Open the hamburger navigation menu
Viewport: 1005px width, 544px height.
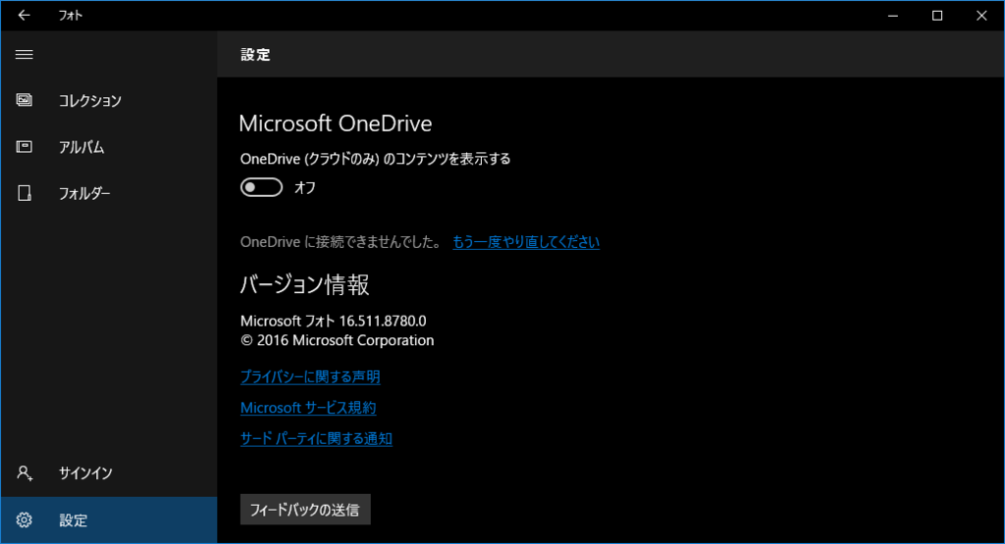pos(24,55)
